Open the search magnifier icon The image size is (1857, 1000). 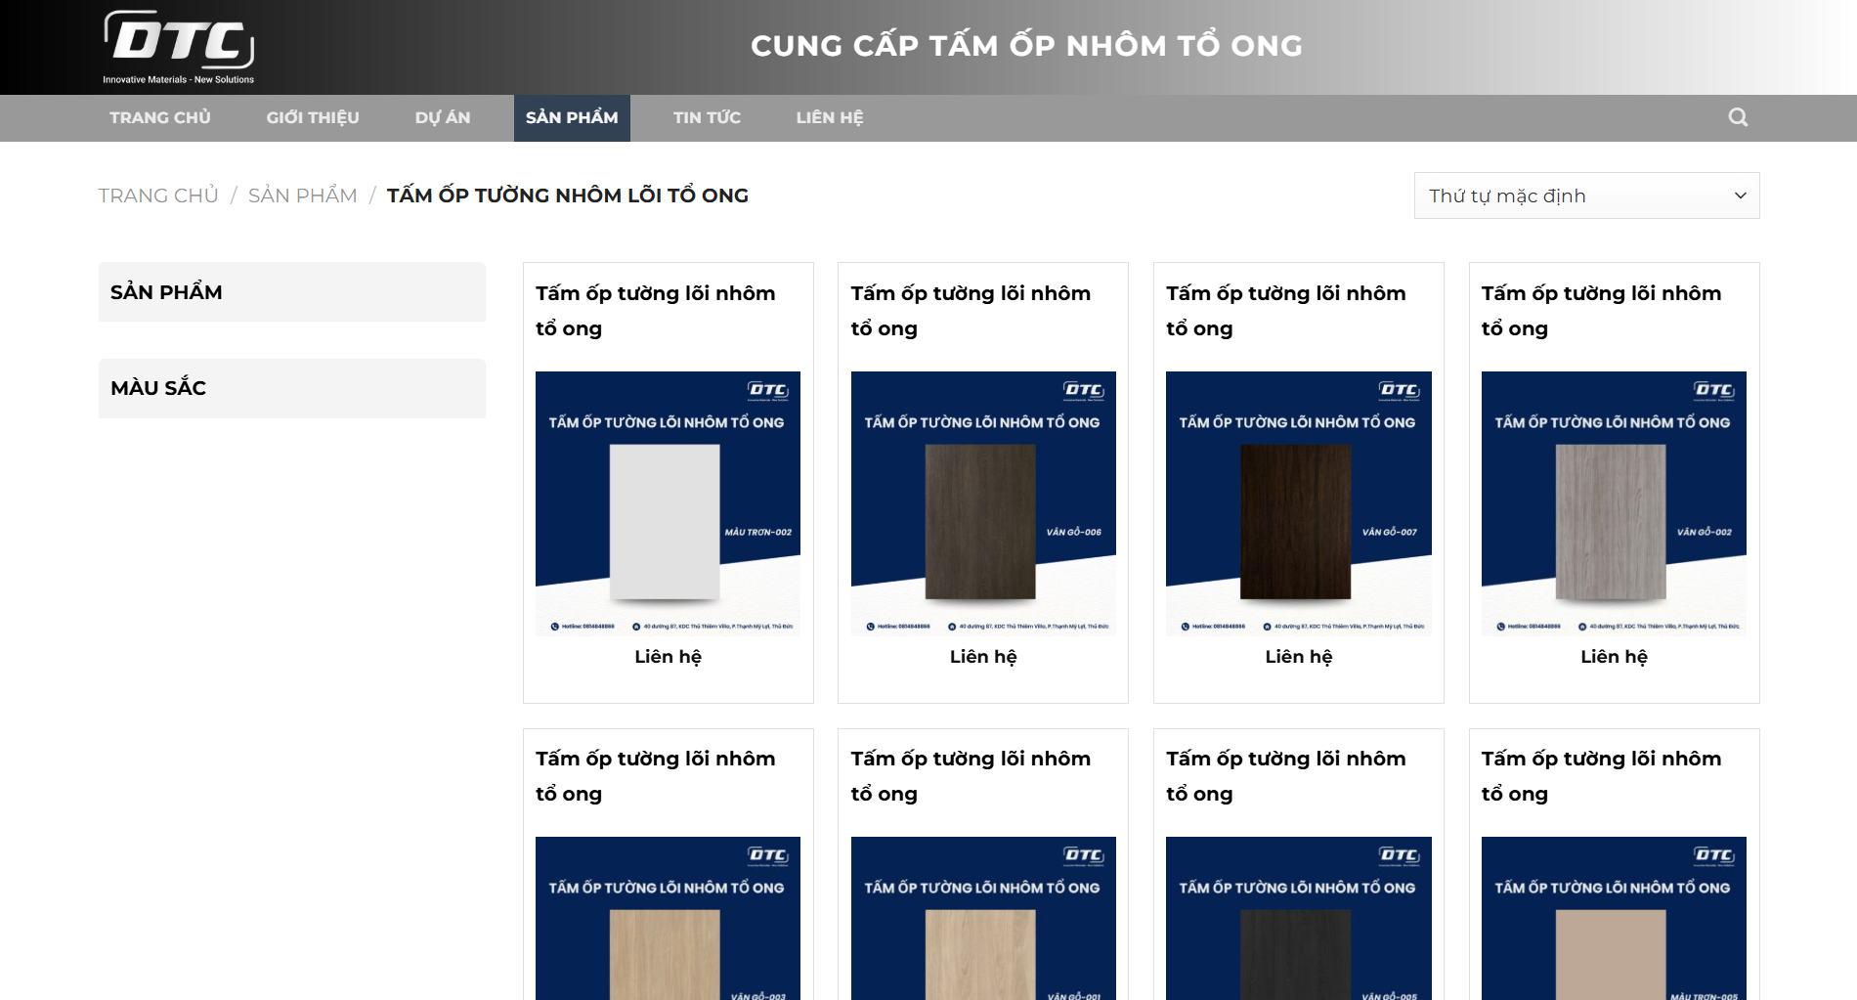tap(1737, 117)
